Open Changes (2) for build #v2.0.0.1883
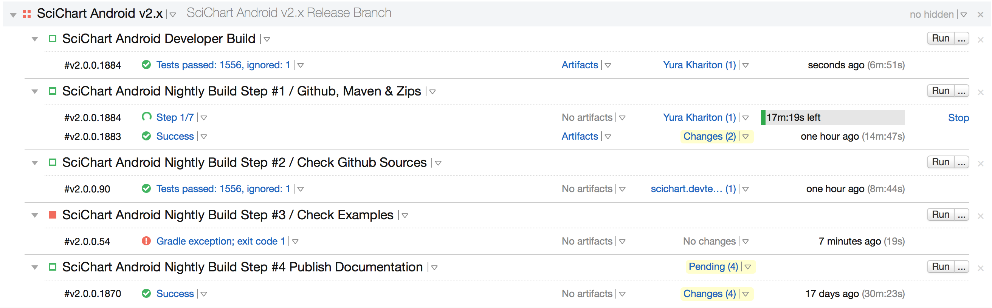The width and height of the screenshot is (992, 308). pos(709,136)
